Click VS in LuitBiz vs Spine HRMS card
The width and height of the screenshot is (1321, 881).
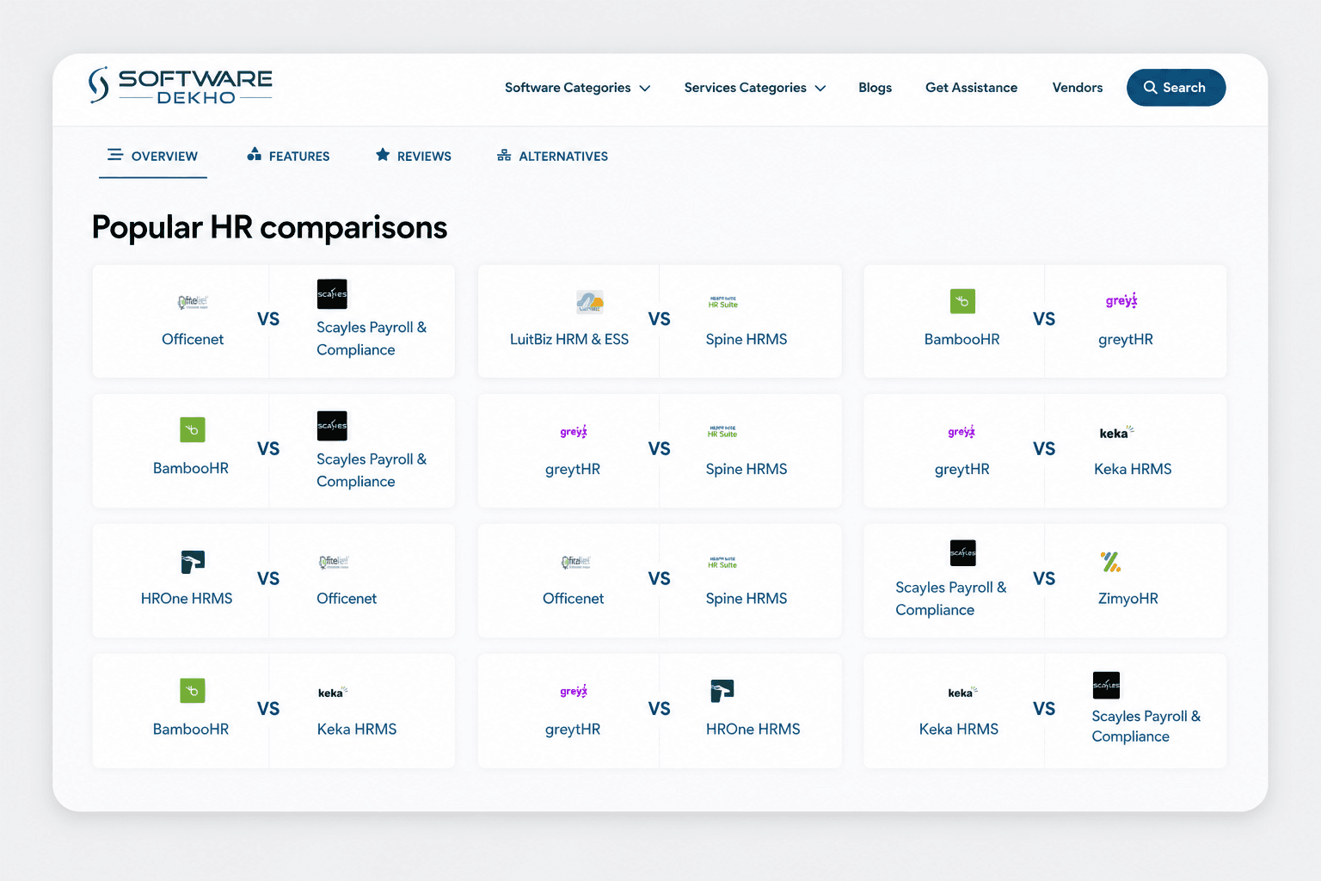(x=660, y=319)
